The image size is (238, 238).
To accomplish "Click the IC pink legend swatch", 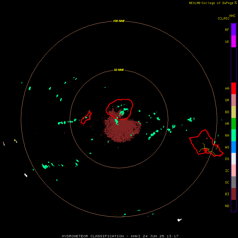I will coord(234,171).
